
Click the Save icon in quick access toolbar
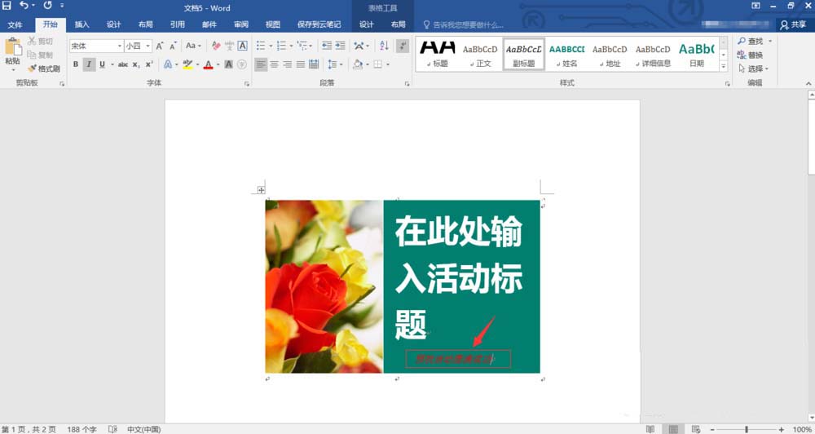point(7,7)
